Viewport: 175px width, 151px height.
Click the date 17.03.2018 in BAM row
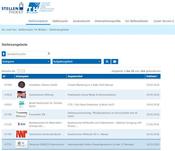pos(153,124)
